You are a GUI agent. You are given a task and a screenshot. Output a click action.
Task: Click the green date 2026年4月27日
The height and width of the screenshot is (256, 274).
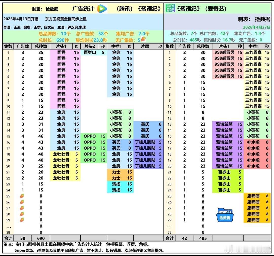[257, 27]
